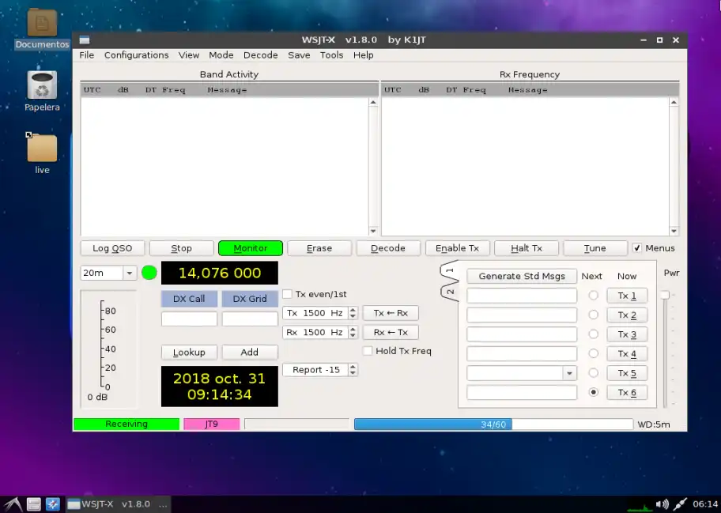Image resolution: width=721 pixels, height=513 pixels.
Task: Copy Rx frequency with Tx ← Rx button
Action: (x=391, y=313)
